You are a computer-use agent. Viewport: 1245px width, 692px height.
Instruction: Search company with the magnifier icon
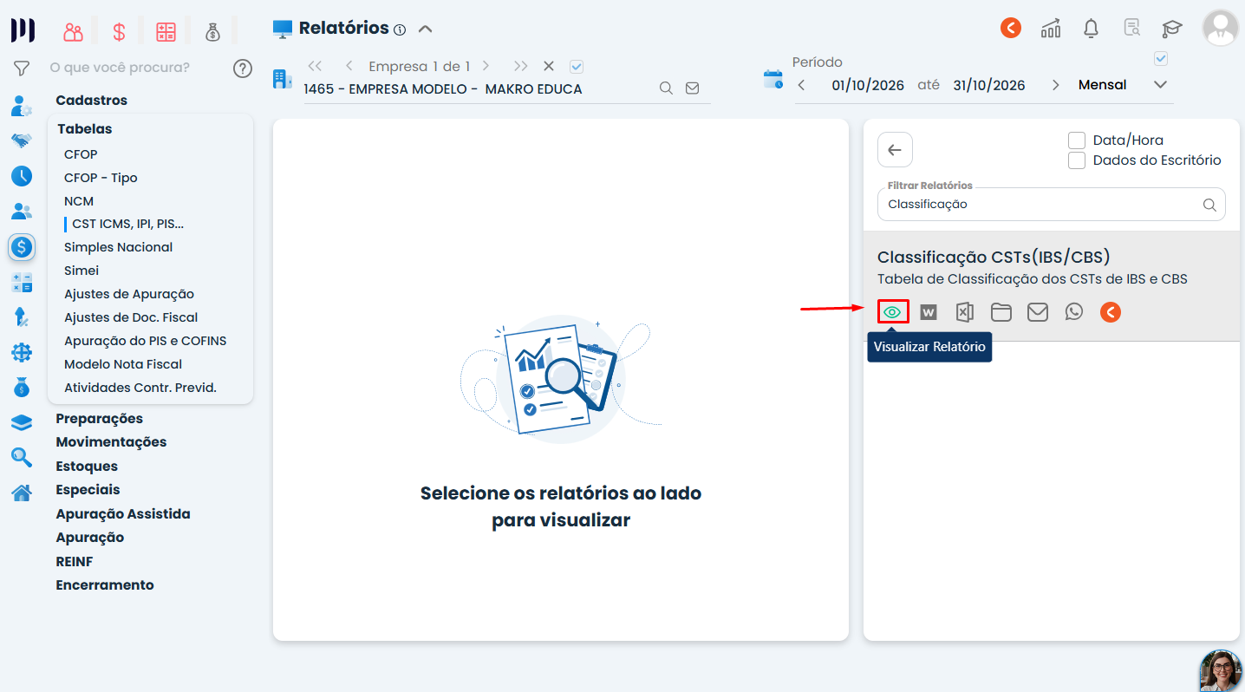(666, 88)
